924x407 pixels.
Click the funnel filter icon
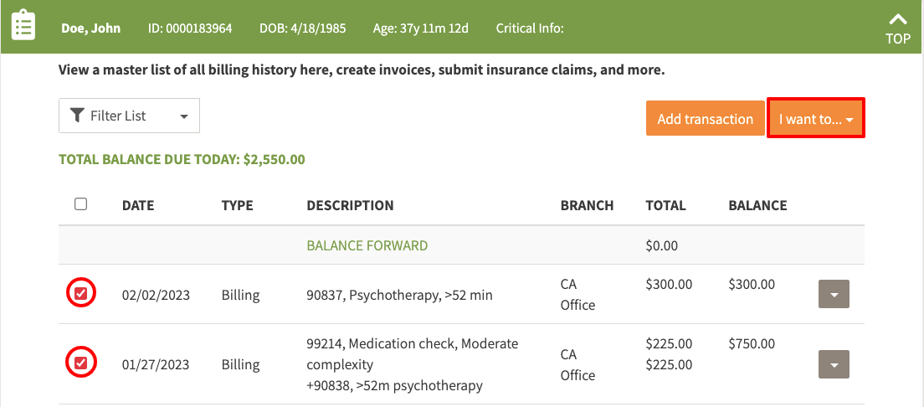[77, 116]
